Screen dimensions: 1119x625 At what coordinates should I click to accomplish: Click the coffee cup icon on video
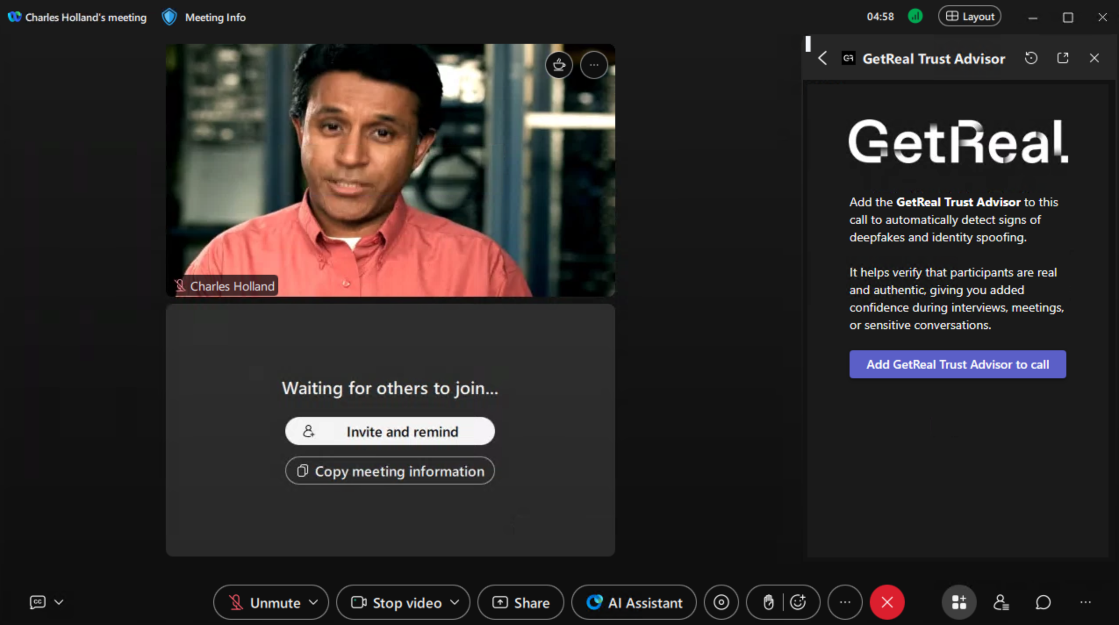(559, 65)
